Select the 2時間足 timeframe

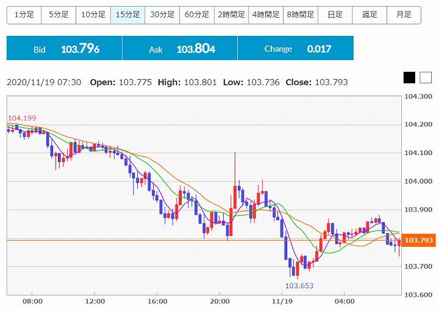coord(231,15)
